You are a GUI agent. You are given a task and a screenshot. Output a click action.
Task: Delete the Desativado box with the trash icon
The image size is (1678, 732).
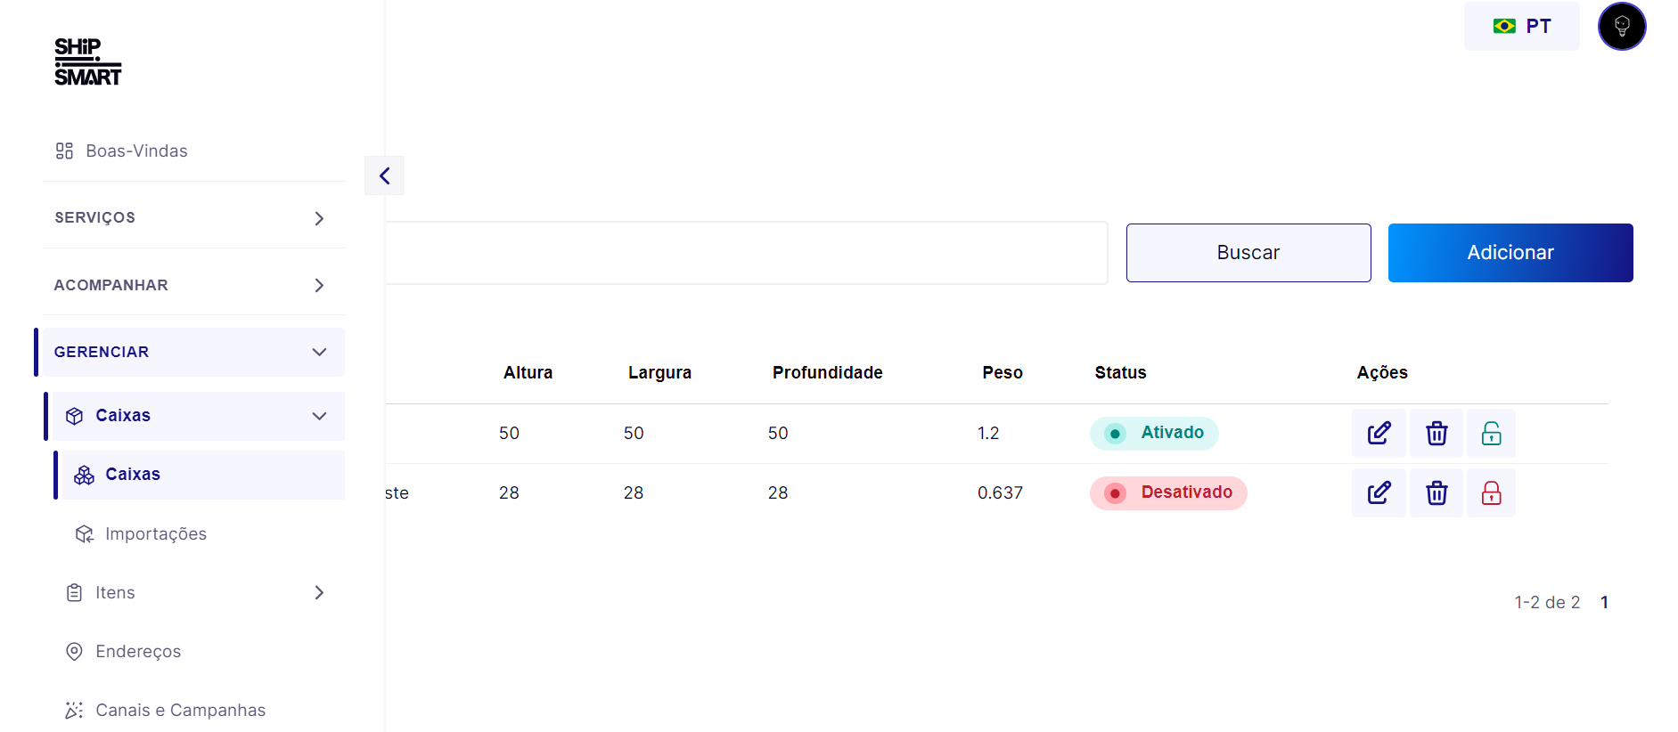coord(1437,493)
